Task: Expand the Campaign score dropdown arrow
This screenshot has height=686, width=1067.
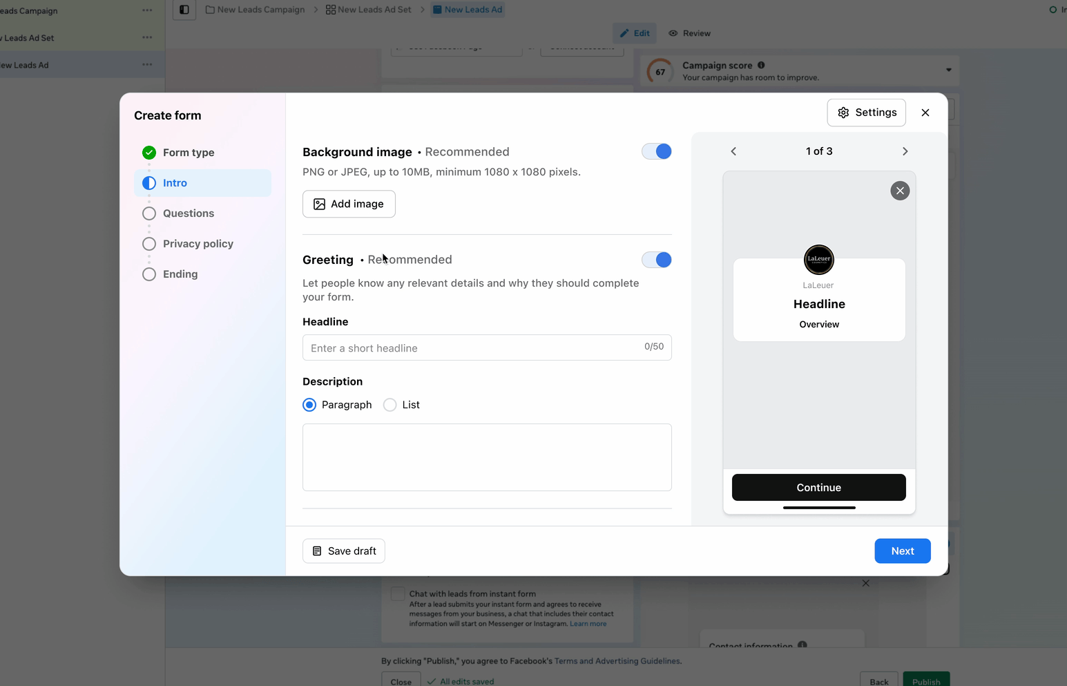Action: 948,70
